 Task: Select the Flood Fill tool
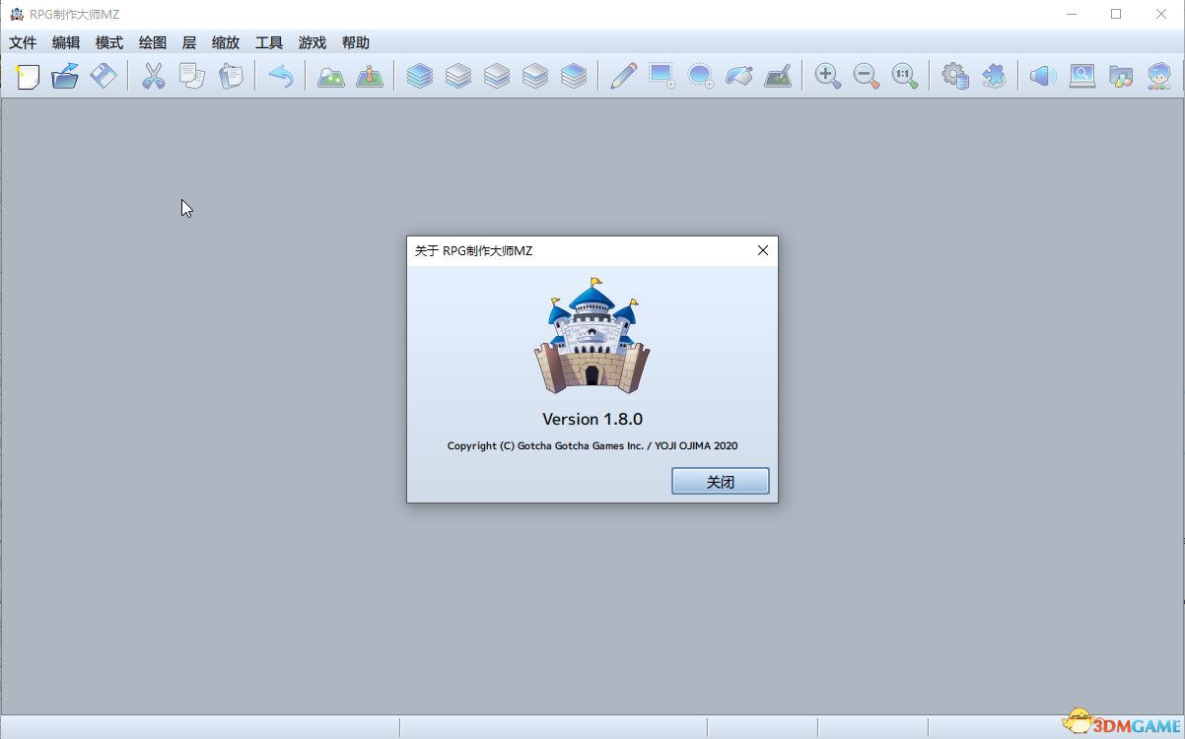coord(738,76)
